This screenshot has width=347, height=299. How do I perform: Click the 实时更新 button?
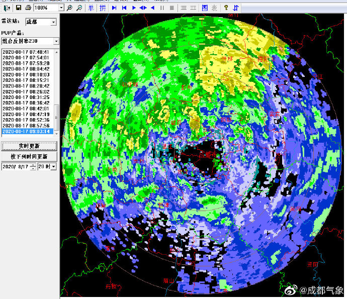point(29,146)
